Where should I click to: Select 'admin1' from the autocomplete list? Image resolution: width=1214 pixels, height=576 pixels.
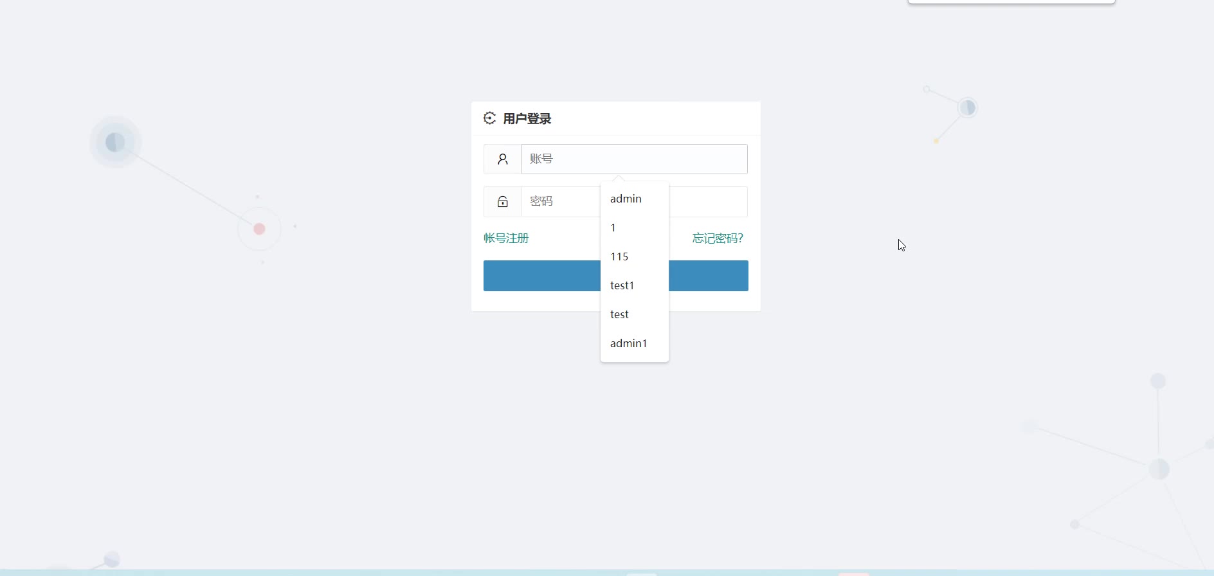tap(635, 343)
